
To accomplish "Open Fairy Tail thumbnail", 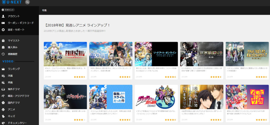I will pos(65,54).
